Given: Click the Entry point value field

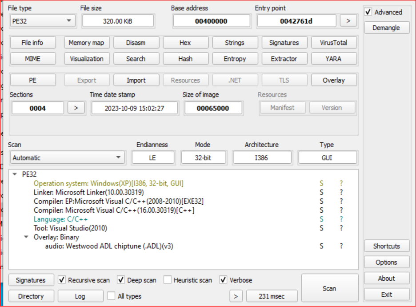Looking at the screenshot, I should pyautogui.click(x=296, y=21).
